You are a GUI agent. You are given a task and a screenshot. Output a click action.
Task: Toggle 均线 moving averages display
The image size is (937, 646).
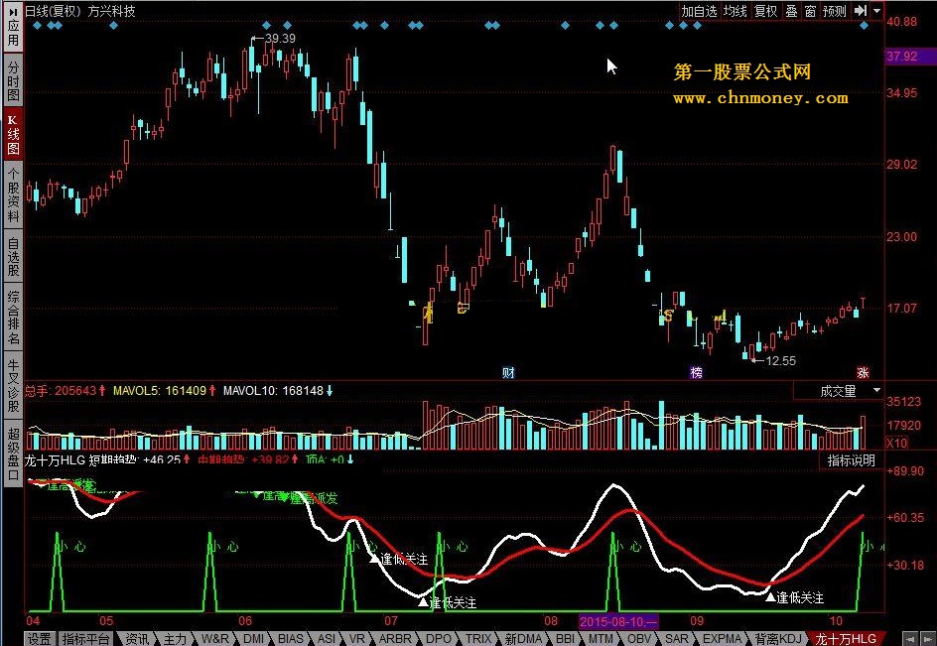pyautogui.click(x=736, y=11)
